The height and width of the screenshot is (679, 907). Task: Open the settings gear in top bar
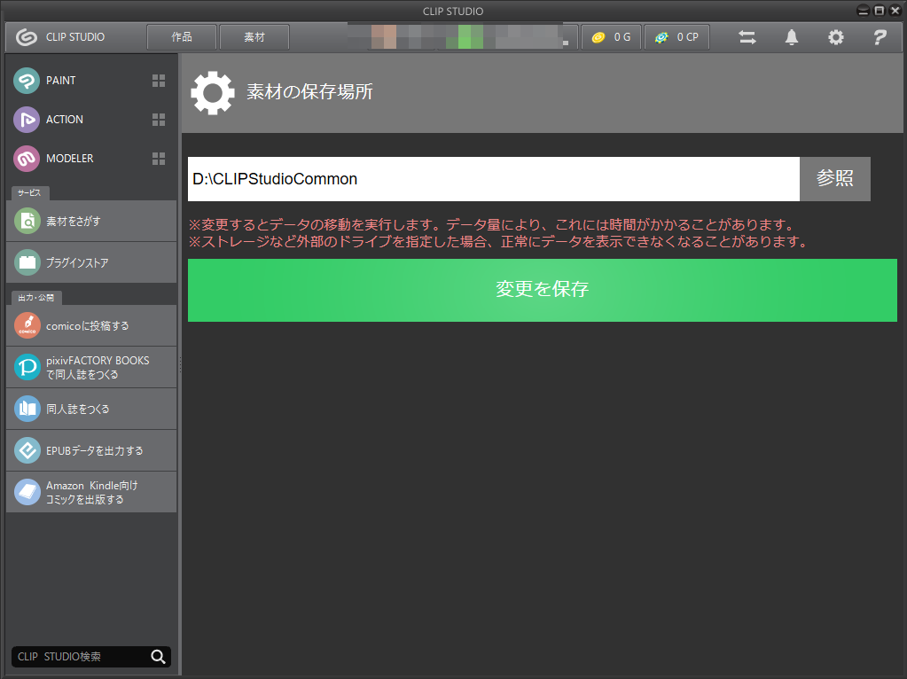(x=835, y=37)
